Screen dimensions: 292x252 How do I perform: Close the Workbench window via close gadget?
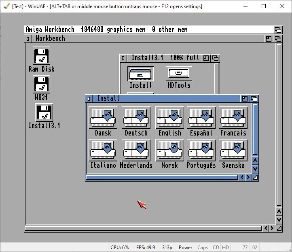28,39
